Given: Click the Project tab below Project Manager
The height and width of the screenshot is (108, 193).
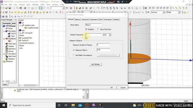Looking at the screenshot, I should click(x=5, y=84).
